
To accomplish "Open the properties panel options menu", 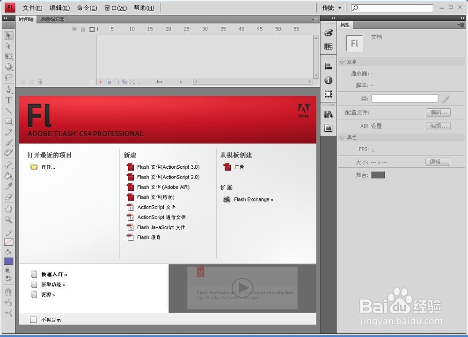I will coord(461,25).
